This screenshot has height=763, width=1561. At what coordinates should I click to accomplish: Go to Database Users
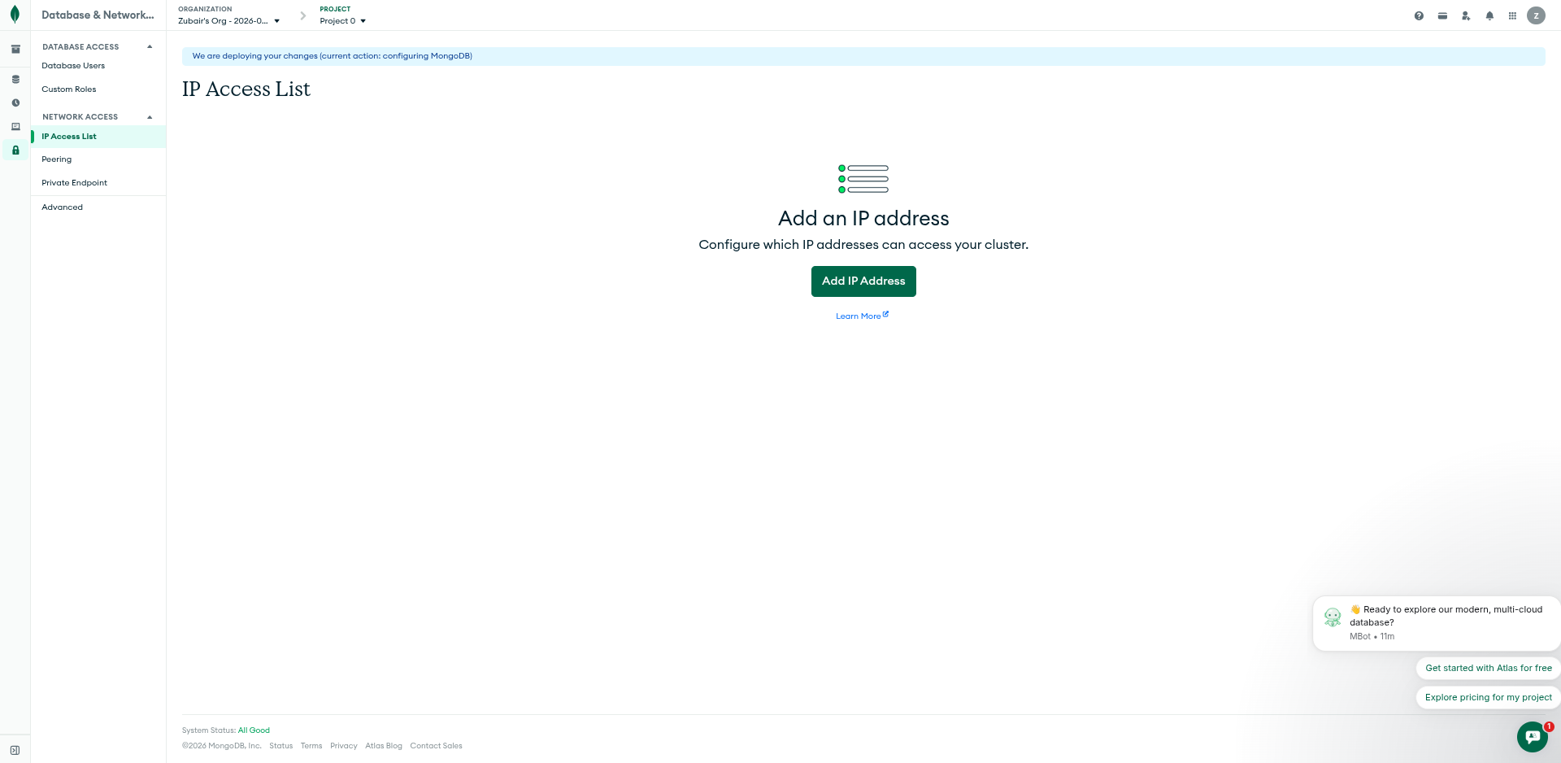(73, 66)
